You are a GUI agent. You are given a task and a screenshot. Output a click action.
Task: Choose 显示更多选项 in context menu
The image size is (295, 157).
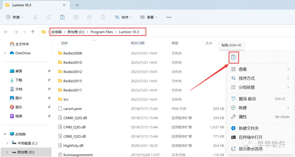coord(260,149)
